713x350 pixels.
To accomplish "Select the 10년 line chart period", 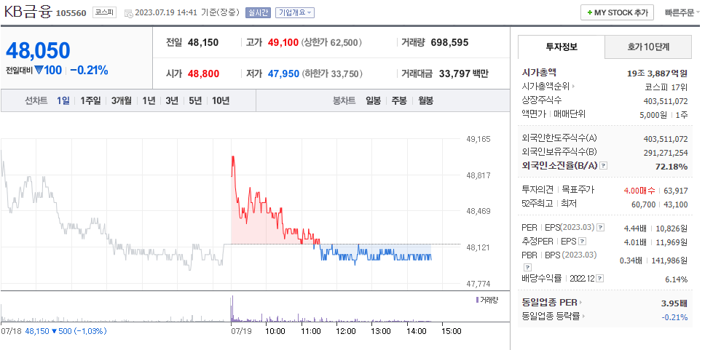I will pos(221,101).
